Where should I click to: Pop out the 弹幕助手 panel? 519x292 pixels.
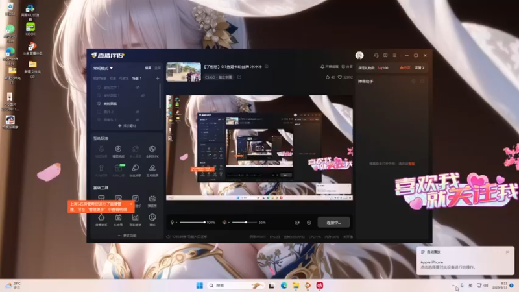[422, 81]
